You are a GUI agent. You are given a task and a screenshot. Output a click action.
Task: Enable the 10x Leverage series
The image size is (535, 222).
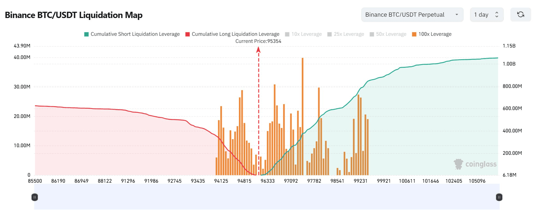(303, 34)
